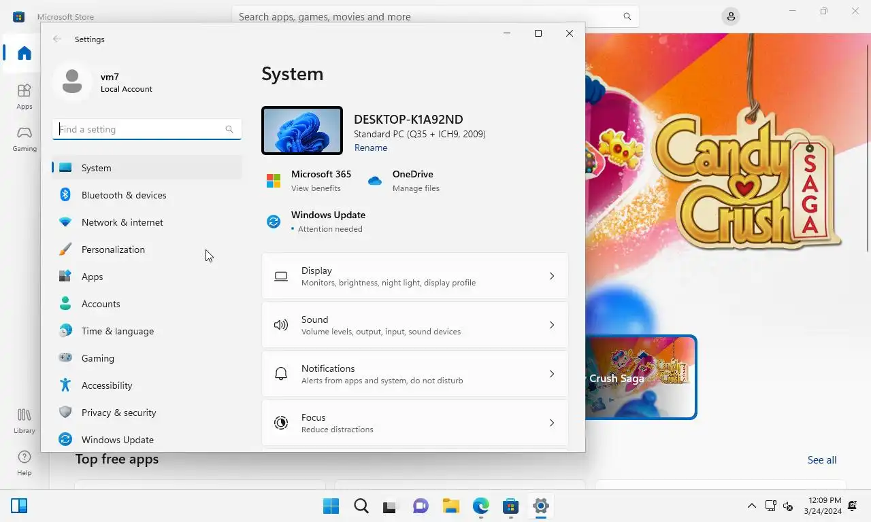Click the Microsoft Store search field
The height and width of the screenshot is (522, 871).
coord(435,16)
